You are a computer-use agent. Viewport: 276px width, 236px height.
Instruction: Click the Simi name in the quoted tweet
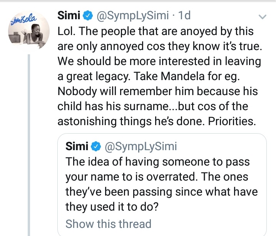tap(77, 147)
